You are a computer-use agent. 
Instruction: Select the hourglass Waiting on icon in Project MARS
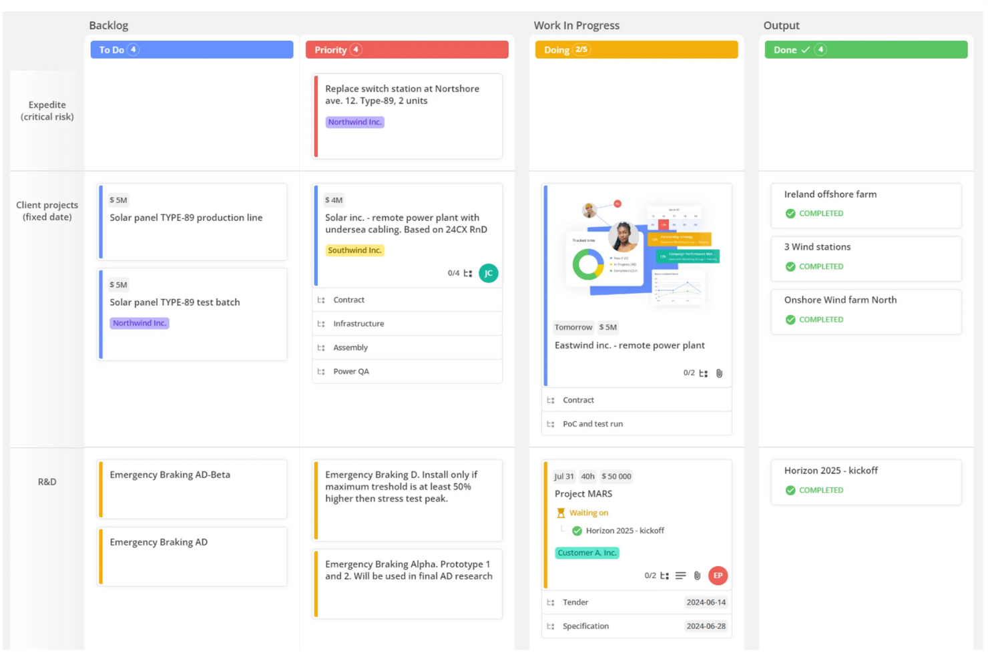pyautogui.click(x=561, y=512)
